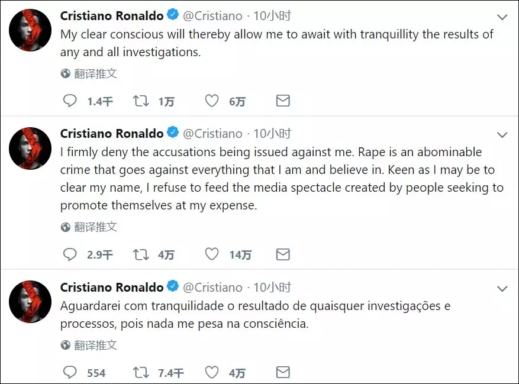Translate the first tweet with 翻译推文

pos(89,73)
